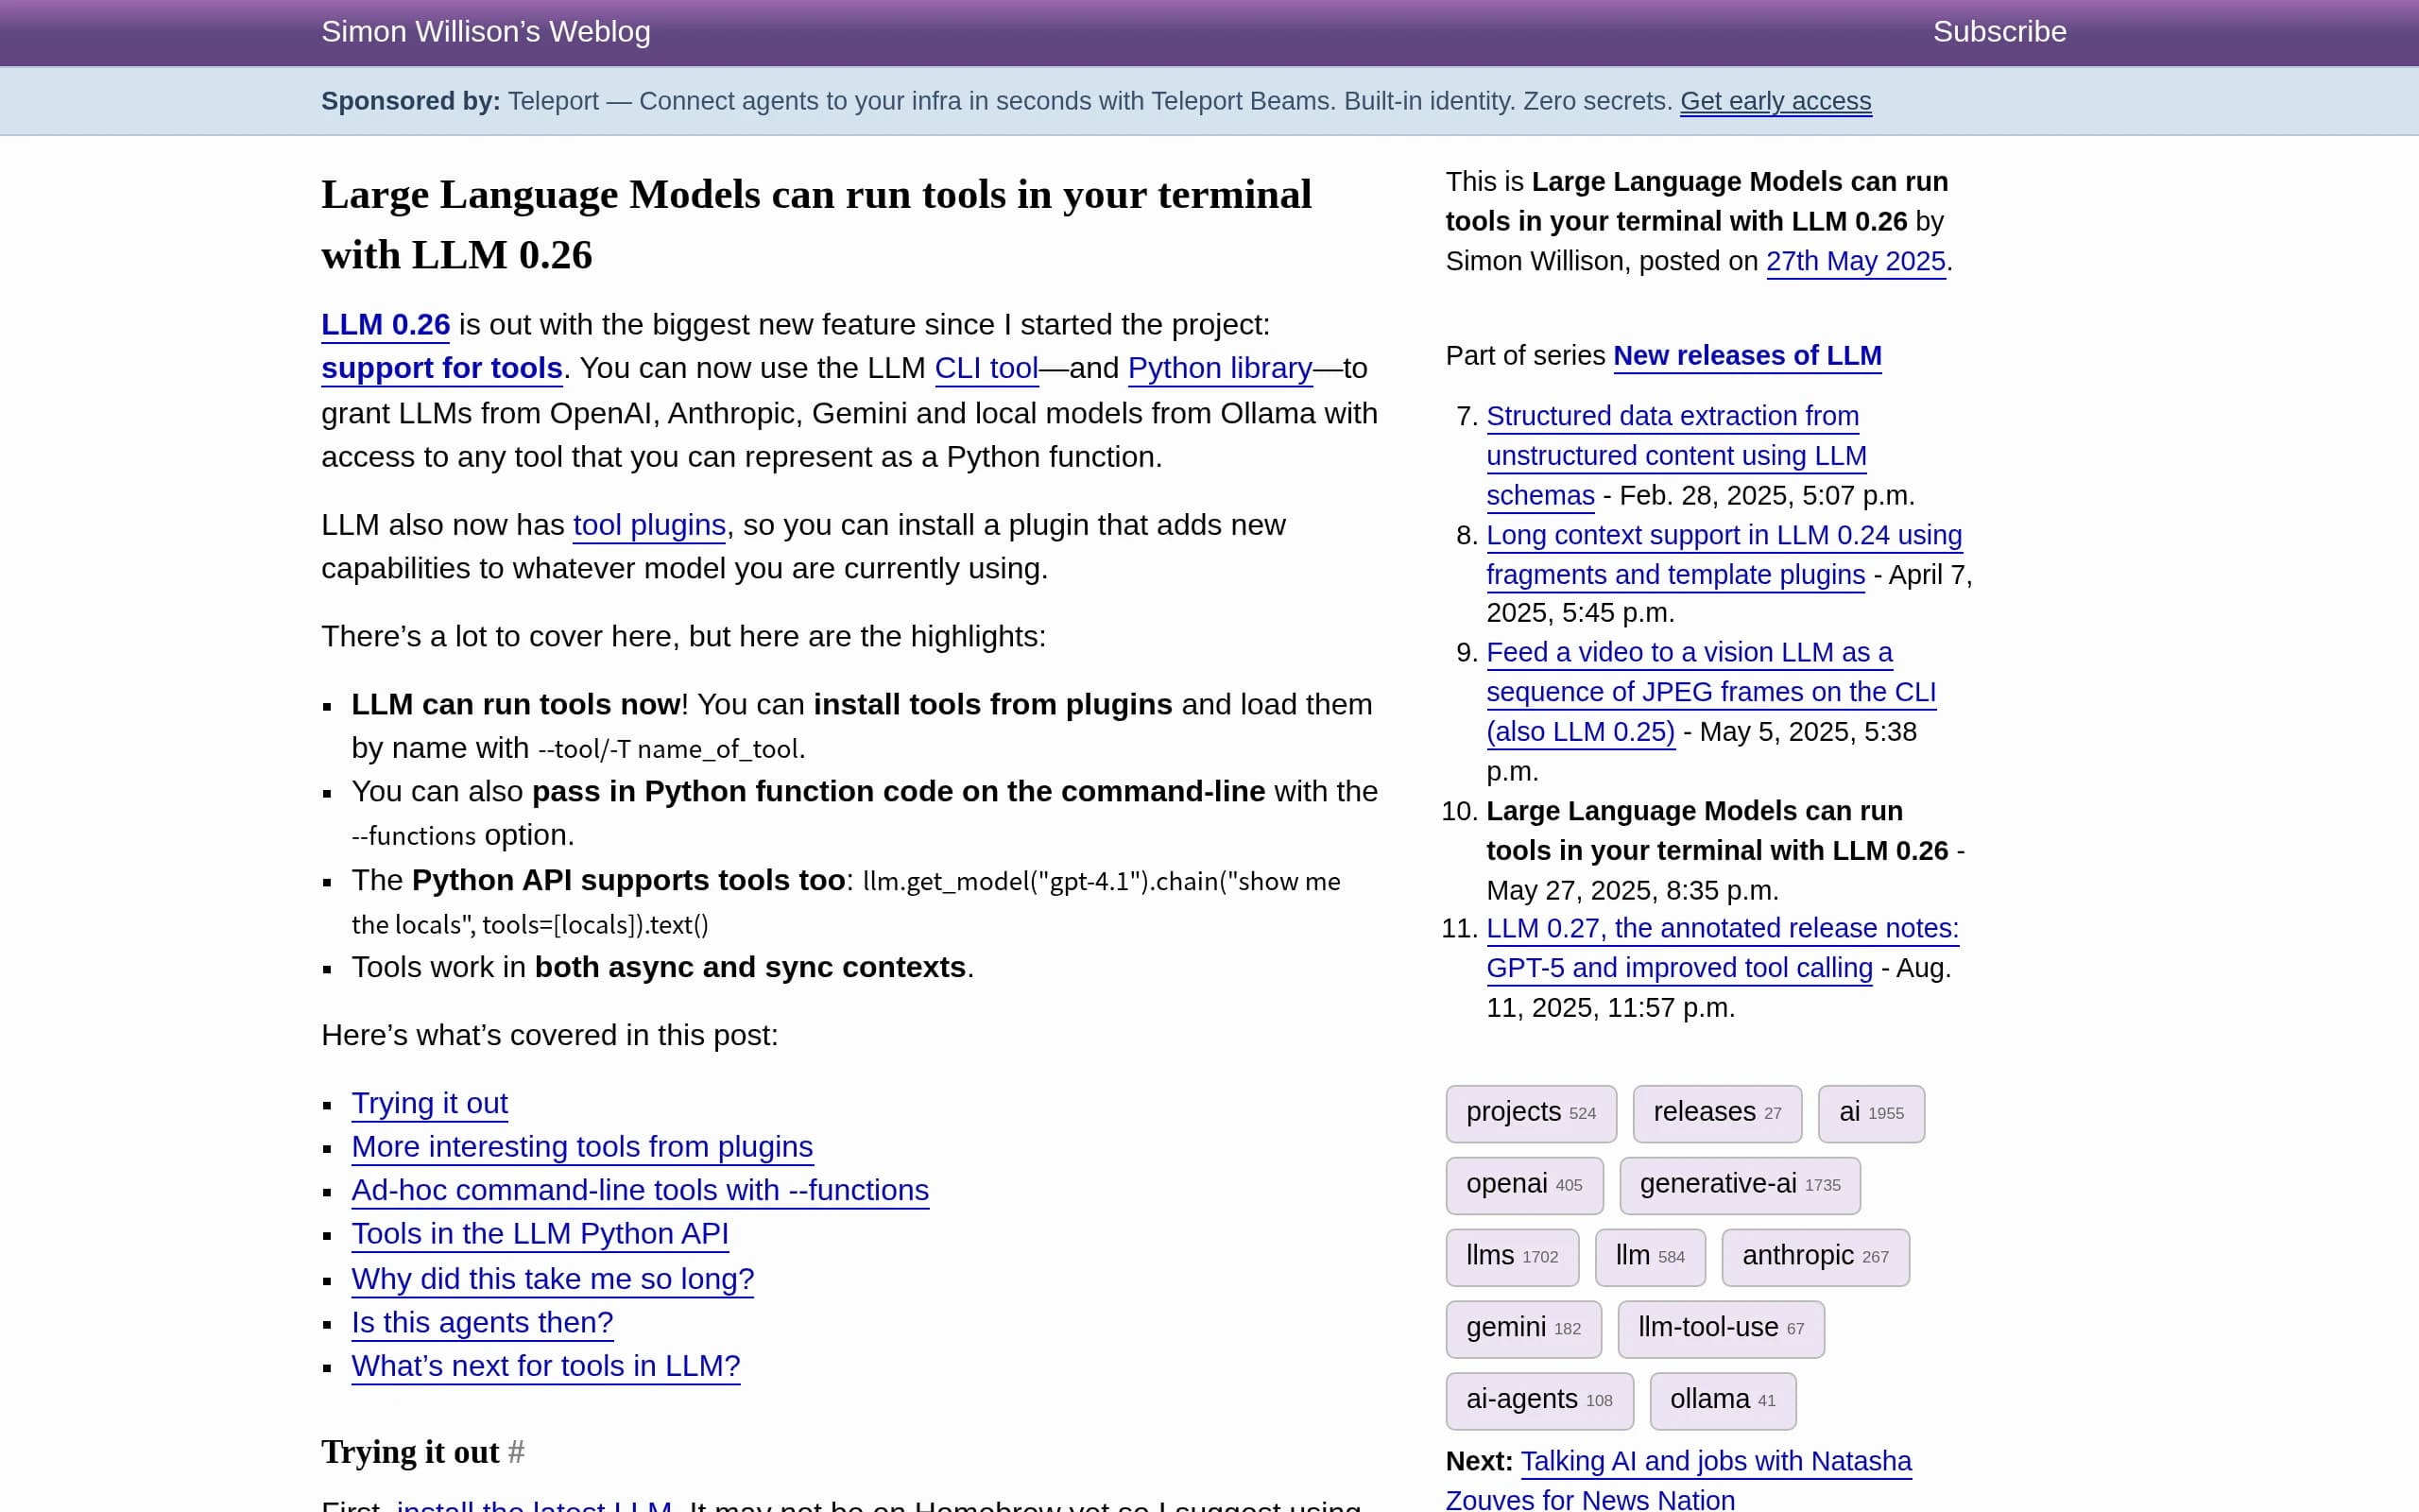The image size is (2419, 1512).
Task: Open Structured data extraction series post
Action: pyautogui.click(x=1675, y=456)
